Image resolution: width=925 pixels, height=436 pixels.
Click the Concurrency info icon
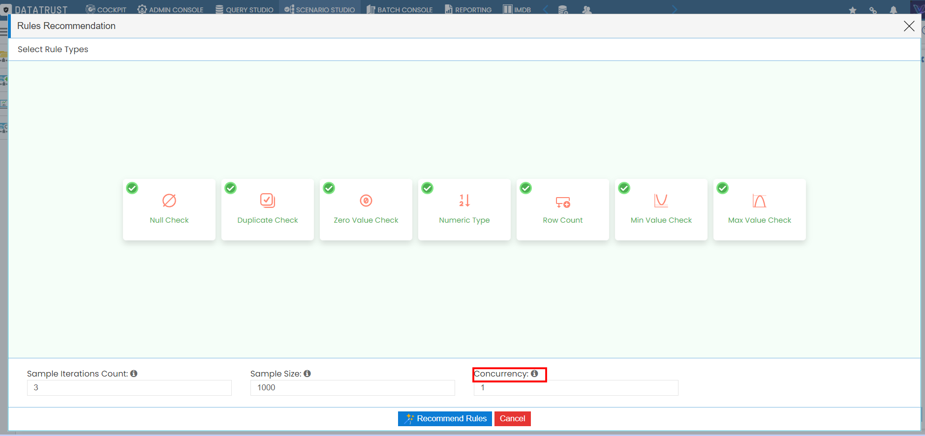[534, 374]
